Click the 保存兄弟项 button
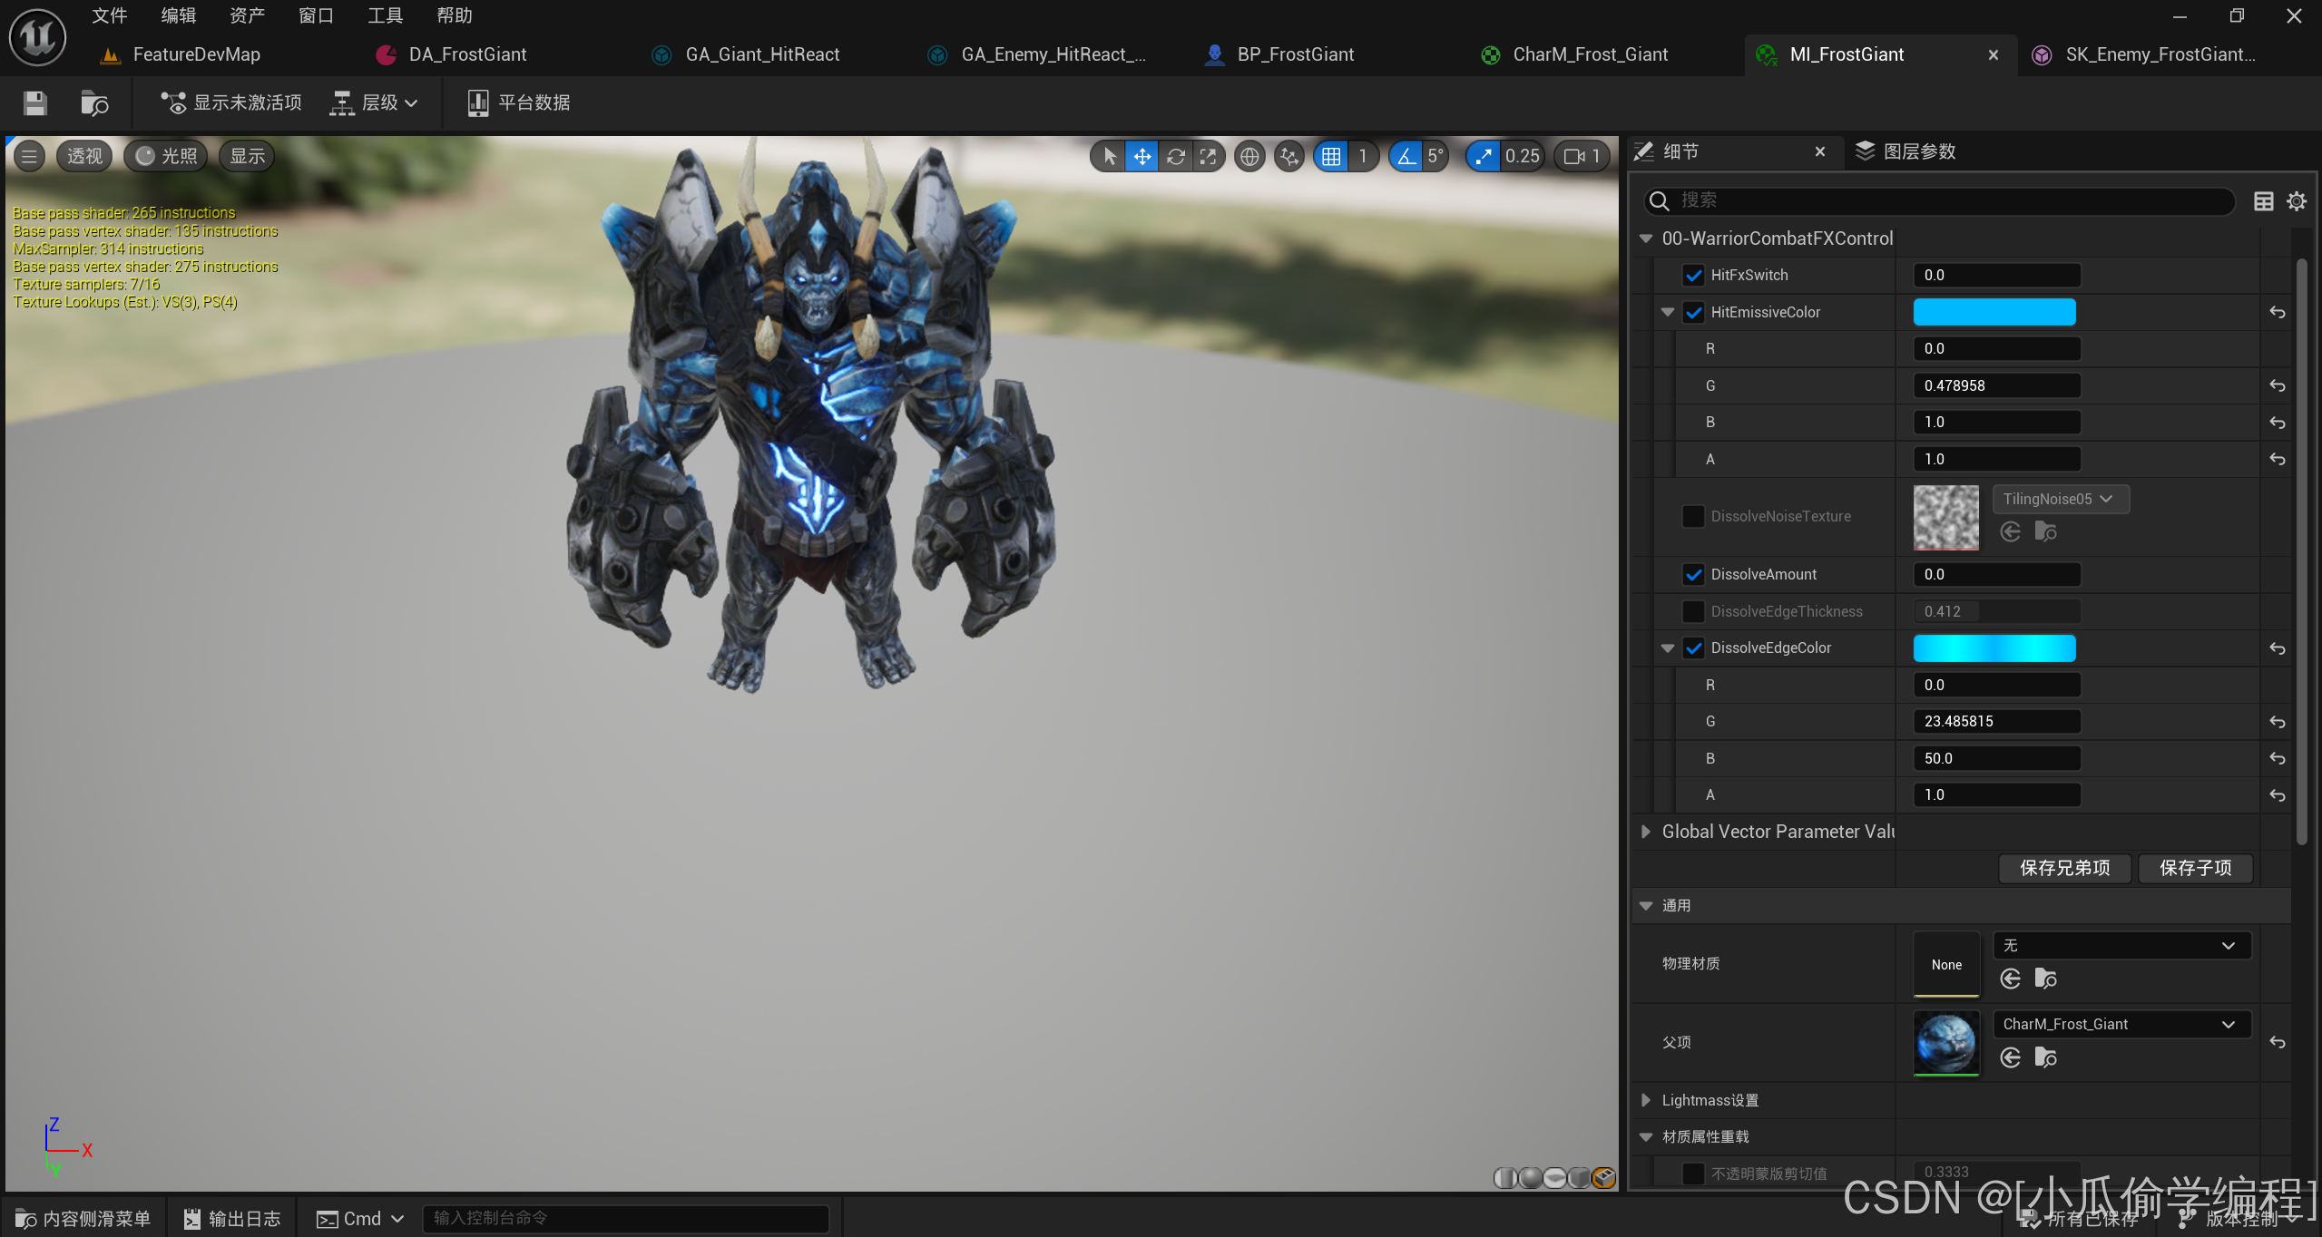Image resolution: width=2322 pixels, height=1237 pixels. pos(2064,868)
